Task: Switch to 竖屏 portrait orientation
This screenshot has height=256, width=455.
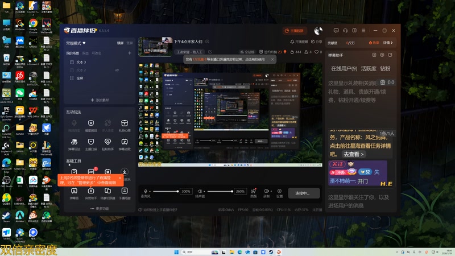Action: coord(130,43)
